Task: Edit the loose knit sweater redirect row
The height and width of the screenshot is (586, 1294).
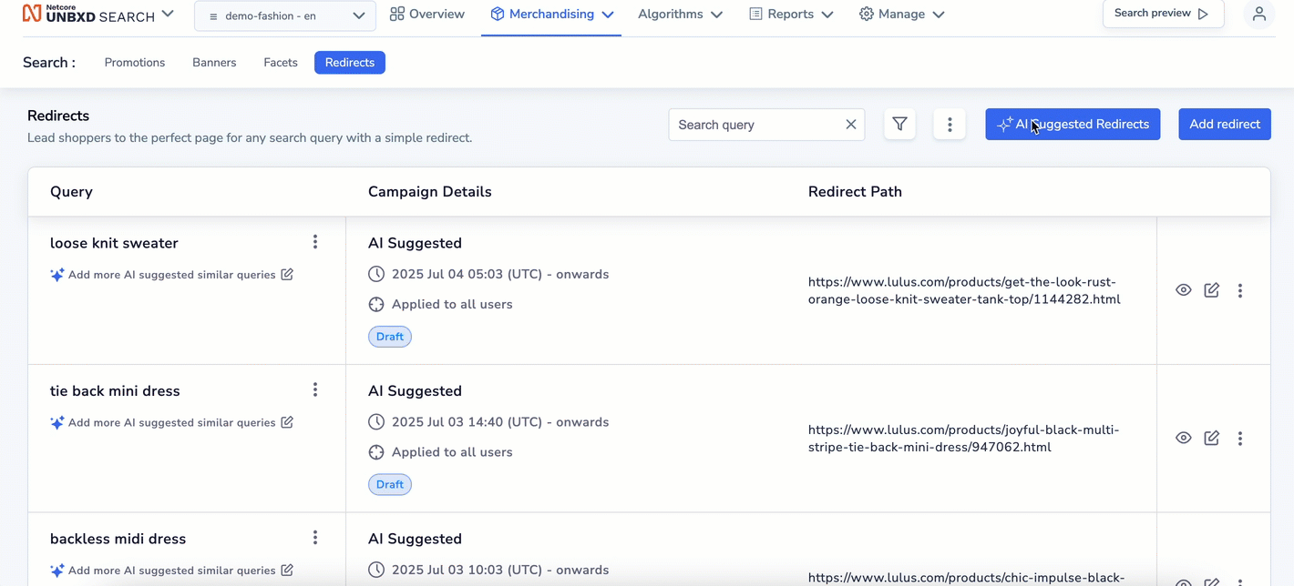Action: pyautogui.click(x=1211, y=290)
